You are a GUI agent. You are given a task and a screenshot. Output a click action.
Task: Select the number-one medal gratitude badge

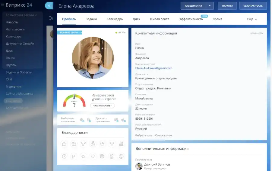[64, 156]
